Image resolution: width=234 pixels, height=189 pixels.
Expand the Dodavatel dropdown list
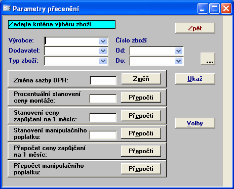click(x=103, y=51)
